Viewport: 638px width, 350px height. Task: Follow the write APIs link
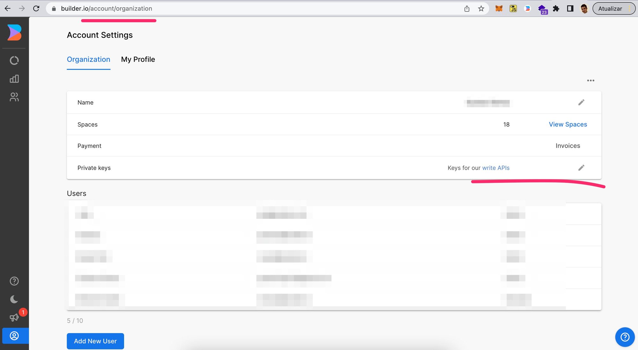pos(495,168)
